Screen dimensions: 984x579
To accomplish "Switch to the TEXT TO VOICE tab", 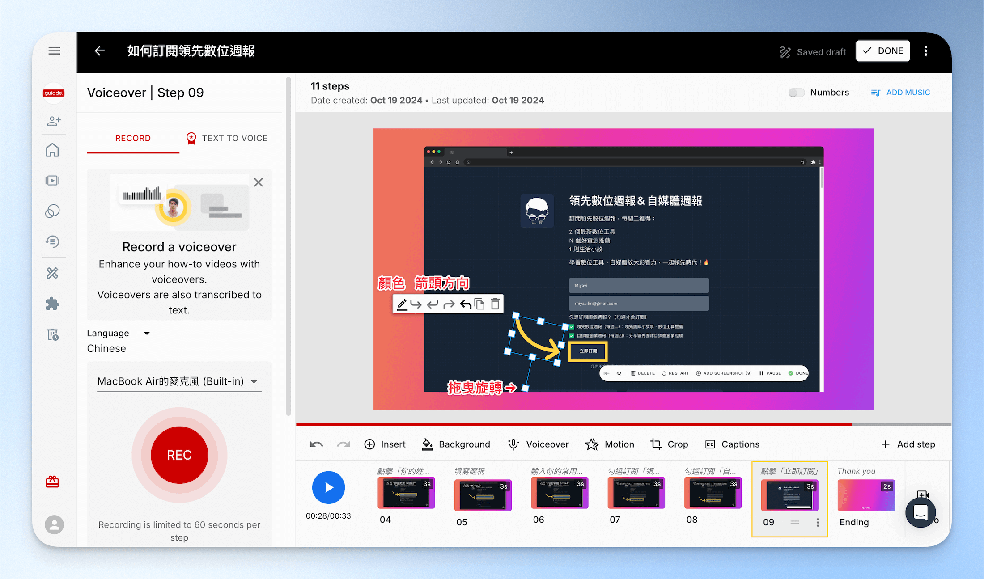I will pyautogui.click(x=227, y=138).
